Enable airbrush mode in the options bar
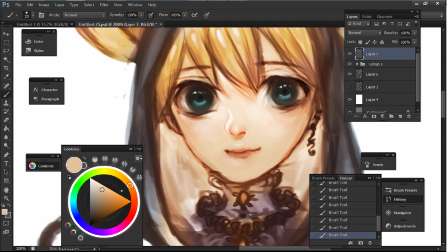This screenshot has width=447, height=252. point(194,15)
